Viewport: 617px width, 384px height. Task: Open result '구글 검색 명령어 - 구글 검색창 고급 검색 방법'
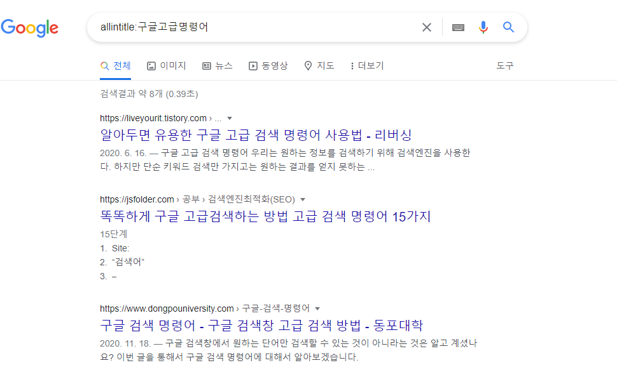pyautogui.click(x=261, y=326)
